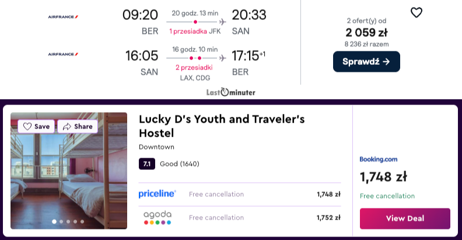Image resolution: width=462 pixels, height=240 pixels.
Task: Select the priceline offer logo
Action: click(157, 194)
